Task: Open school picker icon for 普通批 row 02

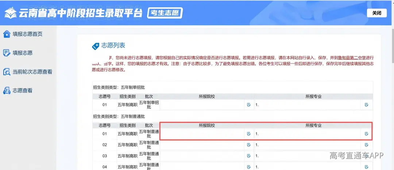Action: click(x=249, y=145)
